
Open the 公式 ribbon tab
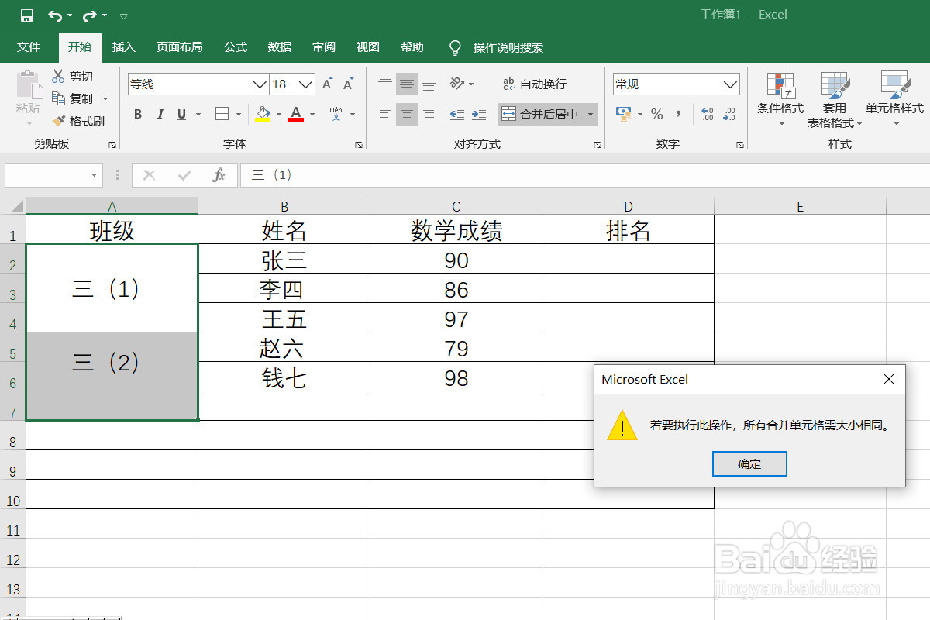(x=235, y=47)
